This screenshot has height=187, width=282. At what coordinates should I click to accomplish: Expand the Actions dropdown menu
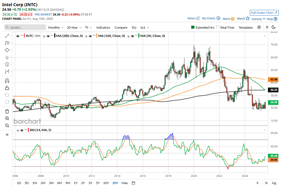click(x=258, y=19)
